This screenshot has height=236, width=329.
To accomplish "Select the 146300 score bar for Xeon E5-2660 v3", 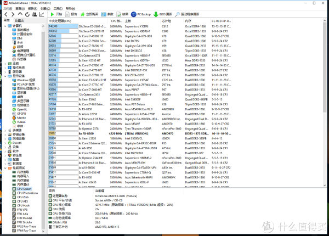I will click(x=63, y=26).
